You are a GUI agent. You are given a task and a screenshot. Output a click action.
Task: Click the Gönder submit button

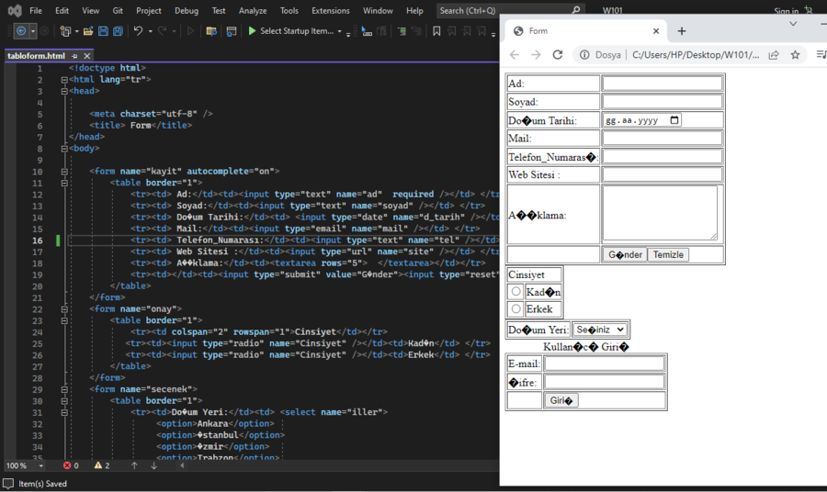pyautogui.click(x=625, y=254)
